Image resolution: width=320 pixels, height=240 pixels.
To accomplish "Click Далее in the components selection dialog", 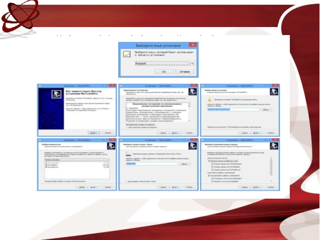I will click(94, 187).
